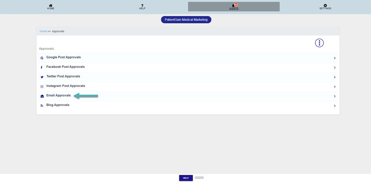Expand Facebook Post Approvals chevron
This screenshot has height=182, width=371.
pyautogui.click(x=335, y=68)
